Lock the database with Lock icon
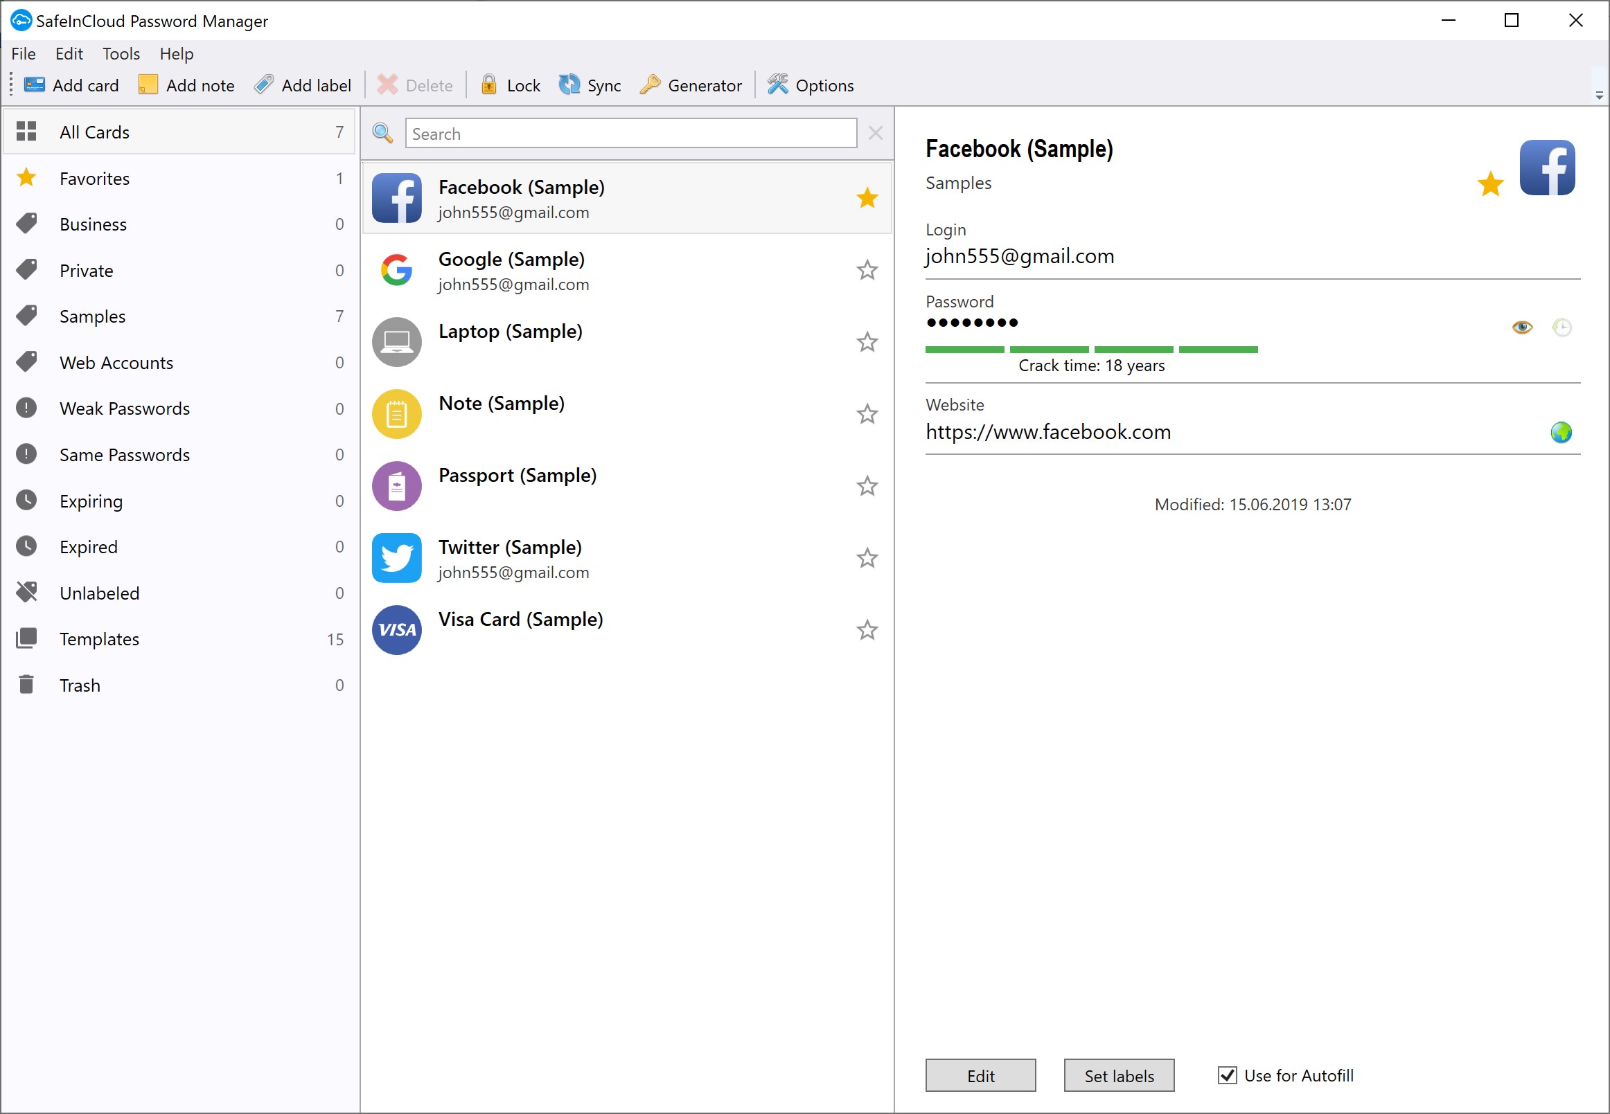The image size is (1610, 1114). coord(489,85)
